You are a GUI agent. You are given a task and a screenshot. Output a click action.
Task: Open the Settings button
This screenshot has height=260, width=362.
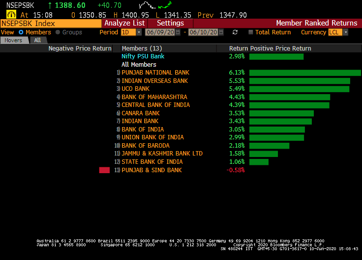[x=170, y=23]
